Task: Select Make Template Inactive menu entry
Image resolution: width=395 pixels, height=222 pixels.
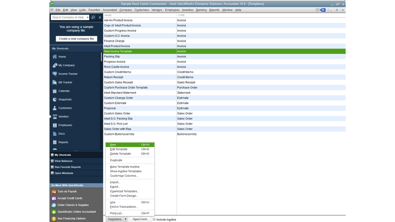Action: pyautogui.click(x=130, y=167)
